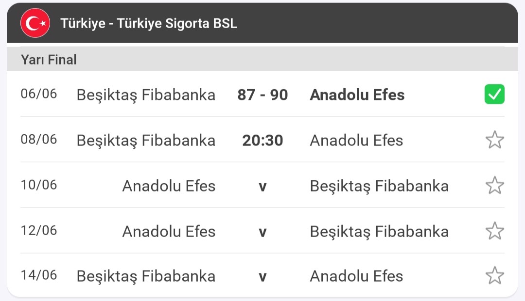Open away team Beşiktaş Fibabanka on 10/06
525x301 pixels.
[379, 186]
